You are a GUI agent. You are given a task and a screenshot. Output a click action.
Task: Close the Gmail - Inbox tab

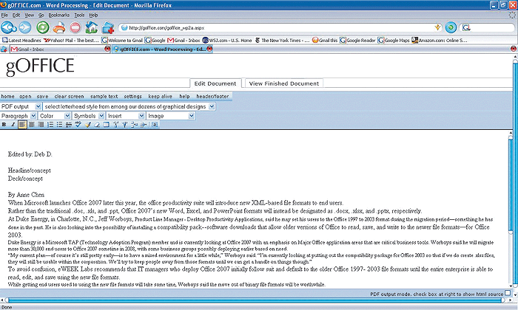coord(107,49)
